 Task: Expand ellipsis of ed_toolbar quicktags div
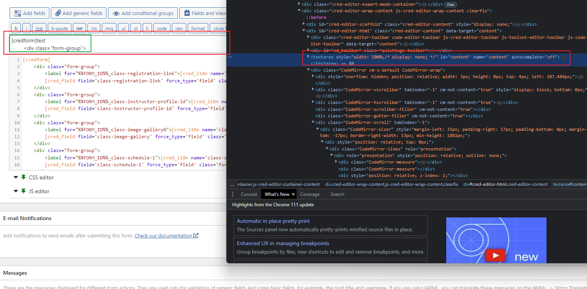[x=433, y=50]
